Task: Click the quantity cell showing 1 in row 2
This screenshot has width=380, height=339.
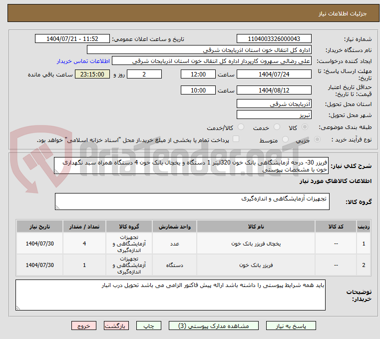Action: (84, 265)
